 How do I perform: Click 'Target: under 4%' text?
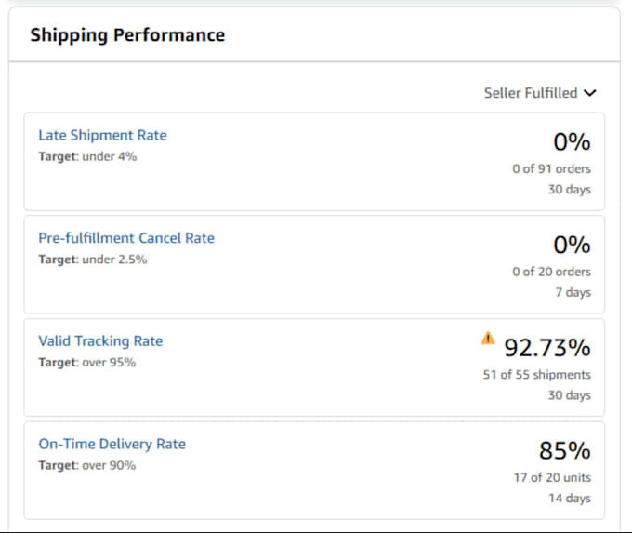point(88,156)
